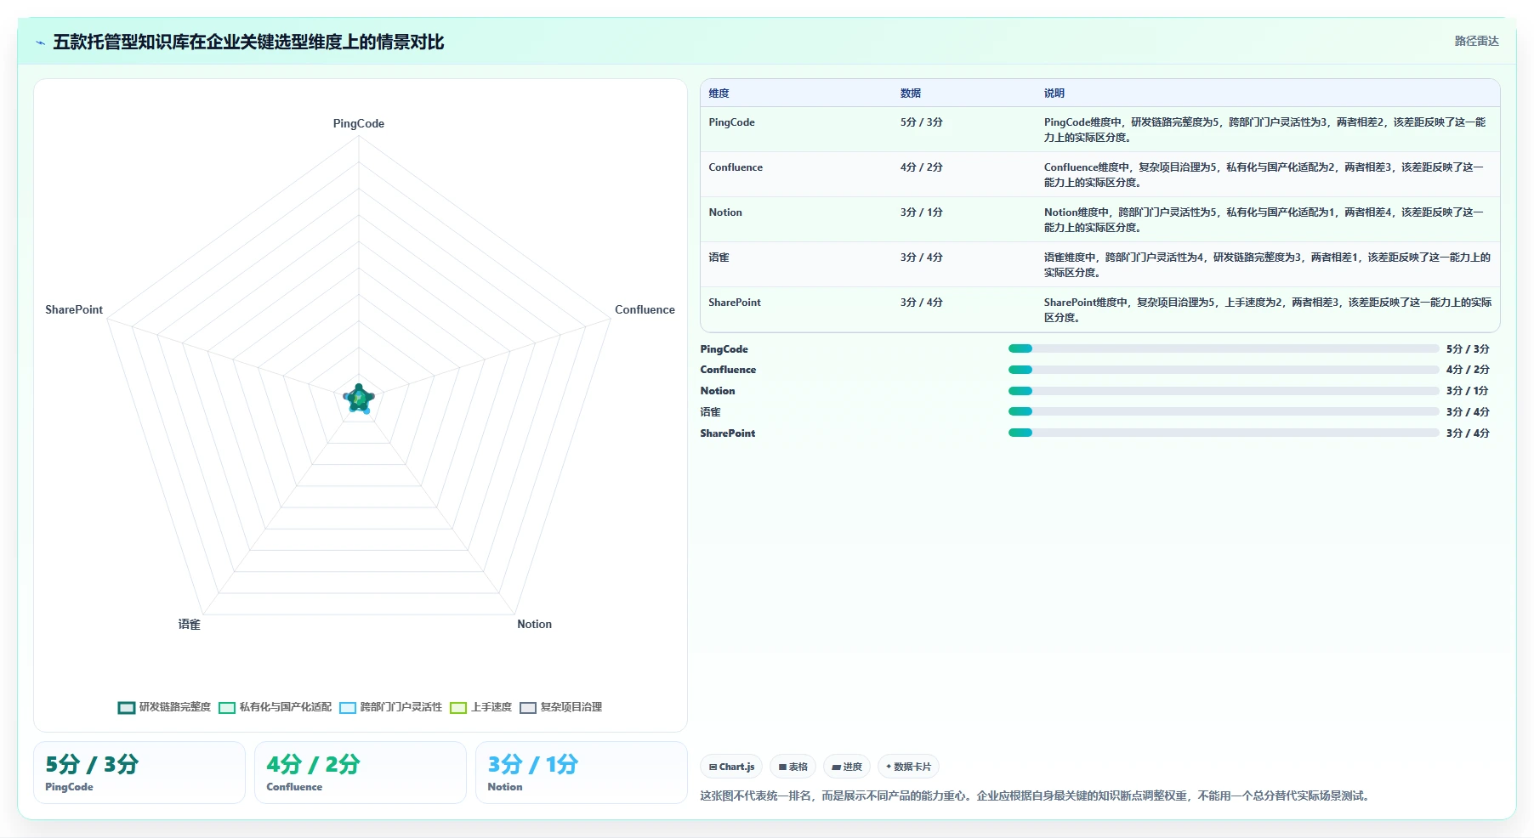Click the 5分 / 3分 cell in PingCode table row
The height and width of the screenshot is (838, 1534).
(x=922, y=122)
